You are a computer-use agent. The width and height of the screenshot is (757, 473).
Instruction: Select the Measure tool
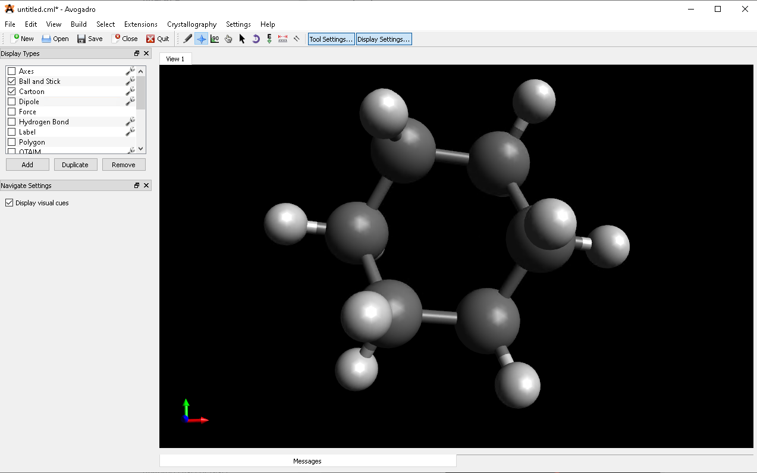tap(282, 38)
